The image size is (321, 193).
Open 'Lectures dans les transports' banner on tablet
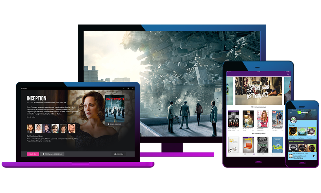point(258,91)
